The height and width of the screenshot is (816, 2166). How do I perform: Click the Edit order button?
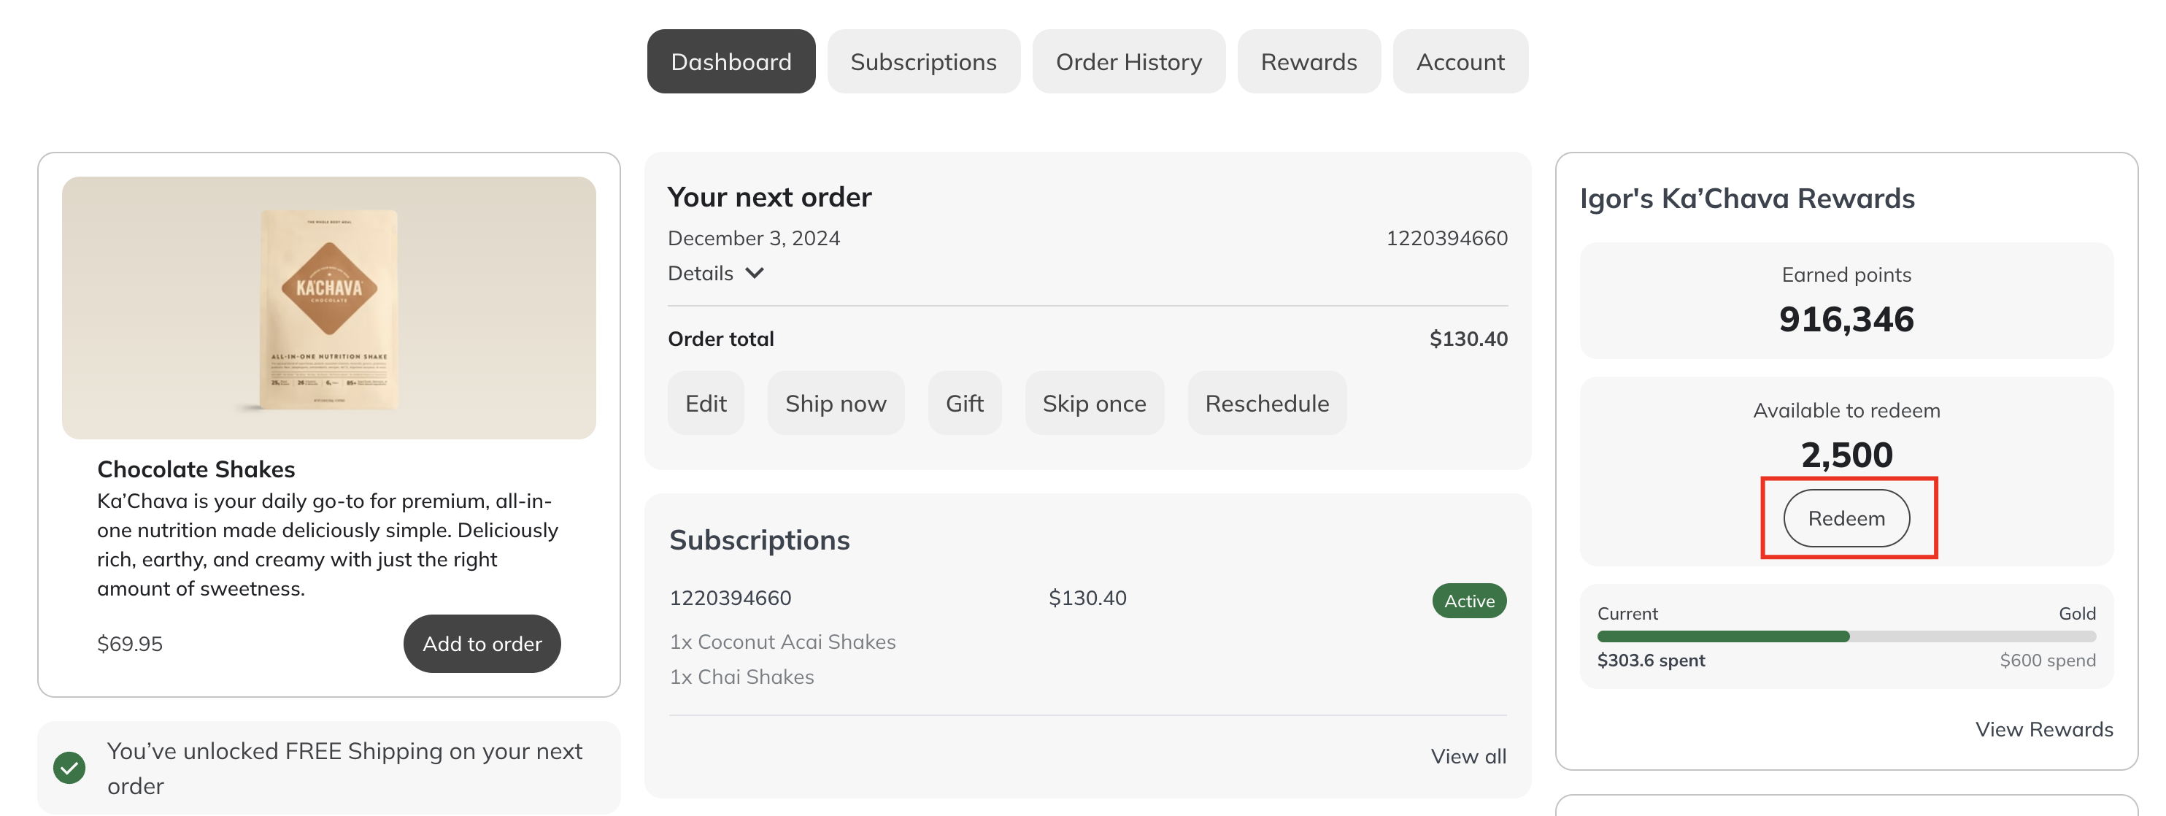706,403
